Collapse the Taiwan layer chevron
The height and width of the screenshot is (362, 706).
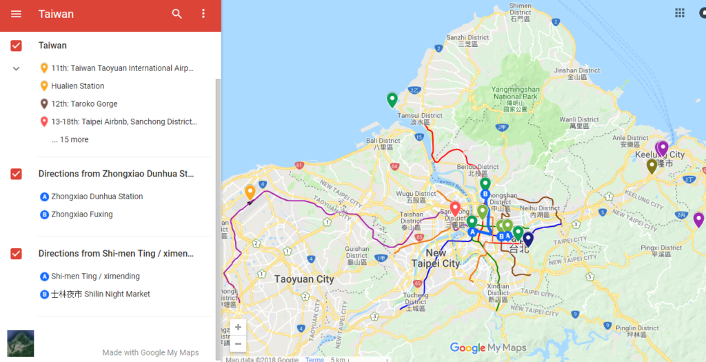click(17, 68)
